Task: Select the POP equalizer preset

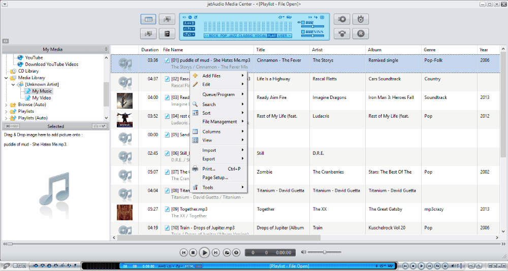Action: (x=224, y=36)
